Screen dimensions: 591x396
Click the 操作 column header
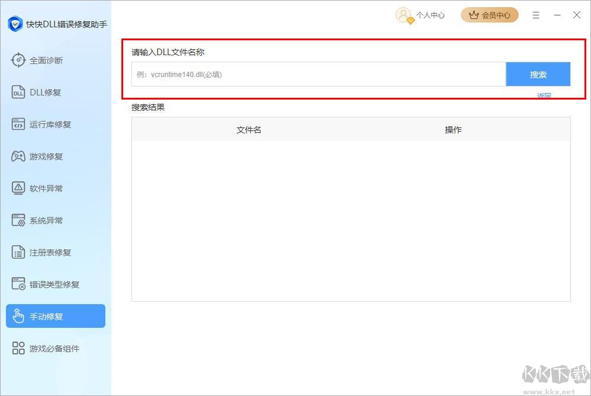(x=452, y=129)
